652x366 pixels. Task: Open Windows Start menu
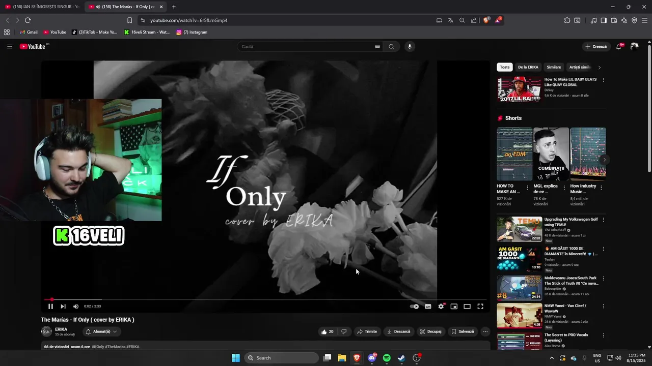coord(236,358)
